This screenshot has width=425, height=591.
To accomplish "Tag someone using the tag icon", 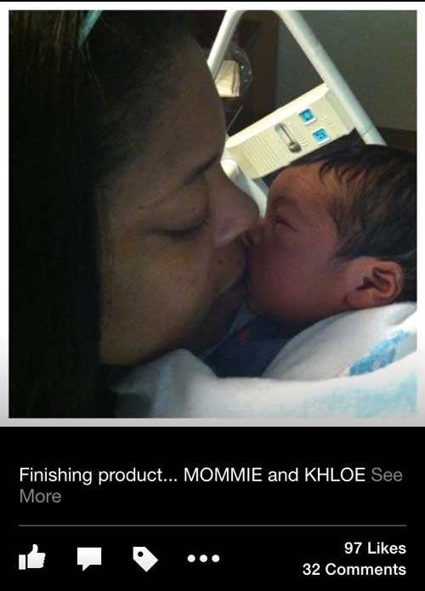I will [145, 559].
